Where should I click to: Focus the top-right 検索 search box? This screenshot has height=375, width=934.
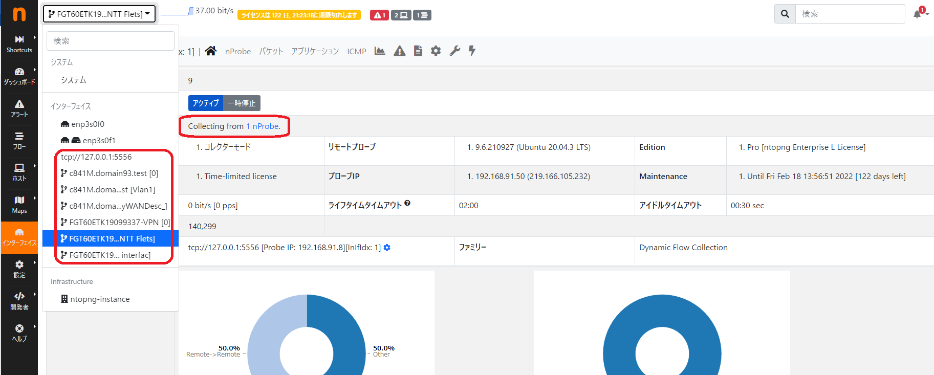(850, 14)
